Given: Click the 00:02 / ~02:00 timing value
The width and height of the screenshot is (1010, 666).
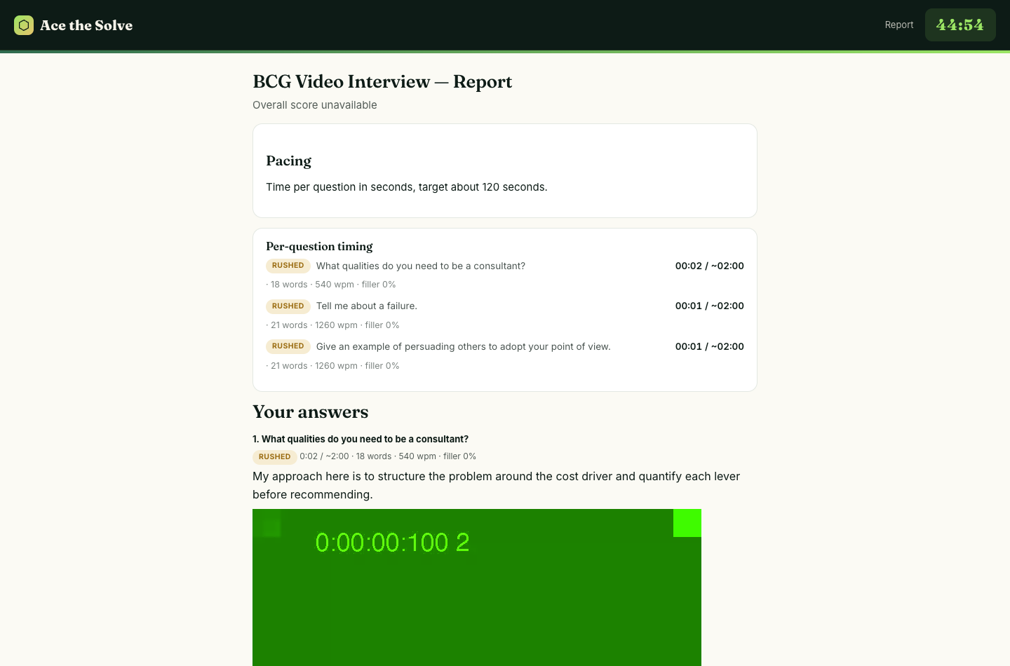Looking at the screenshot, I should [710, 266].
